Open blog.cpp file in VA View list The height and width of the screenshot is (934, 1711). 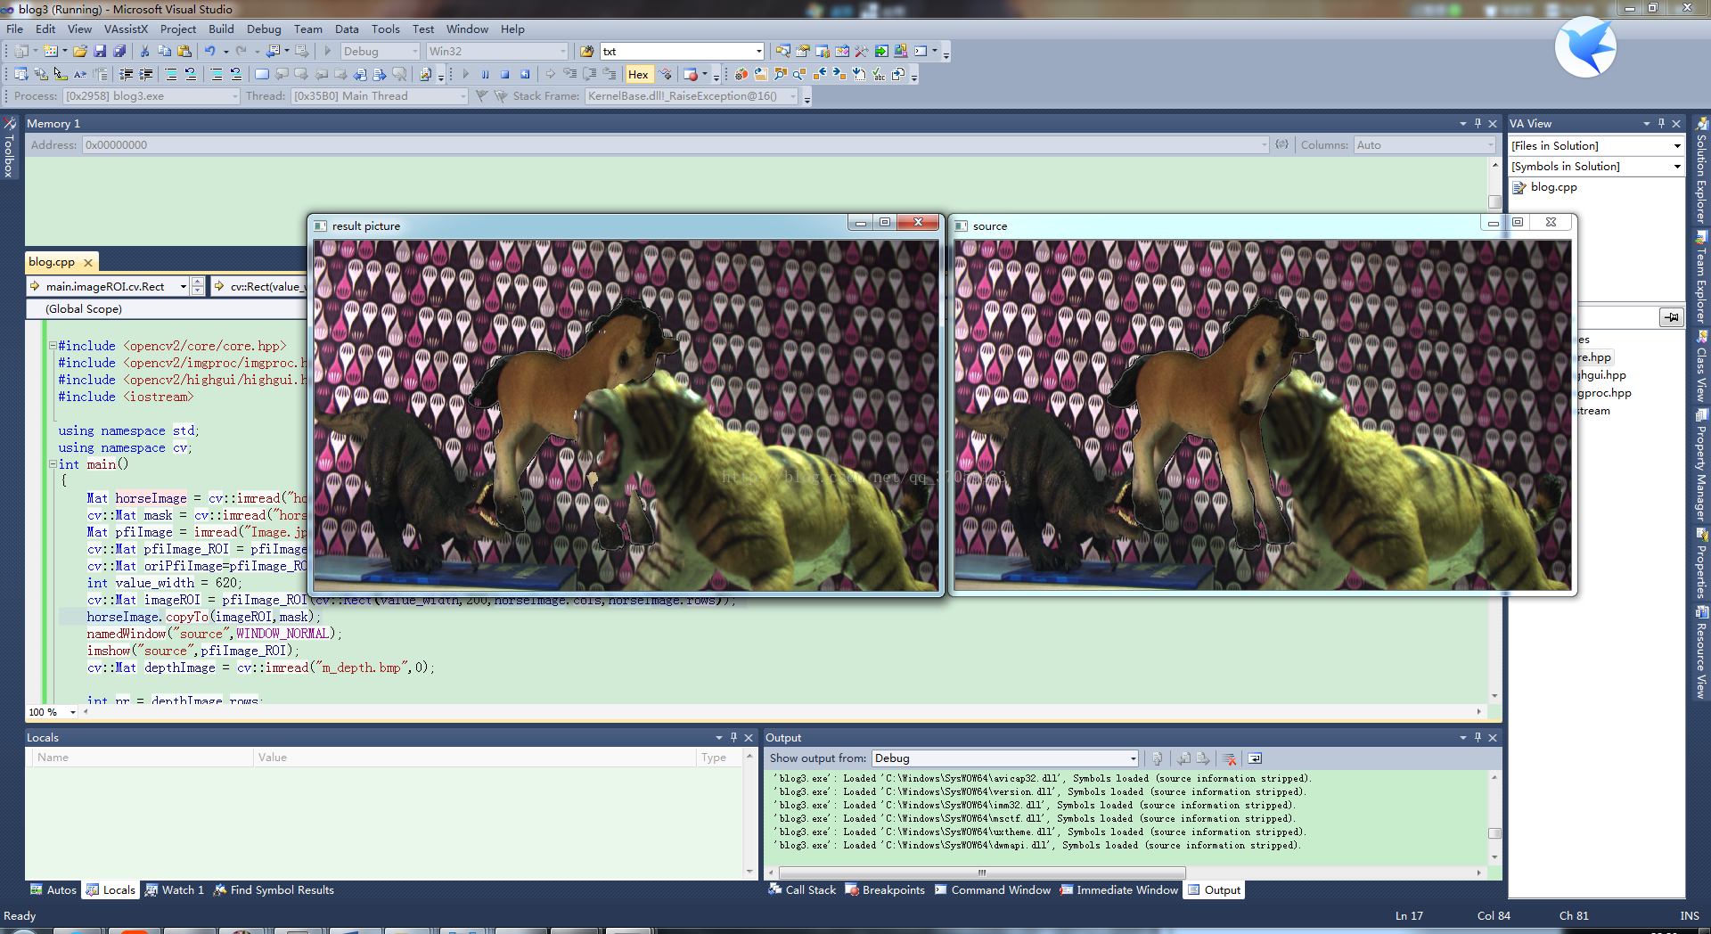point(1553,187)
